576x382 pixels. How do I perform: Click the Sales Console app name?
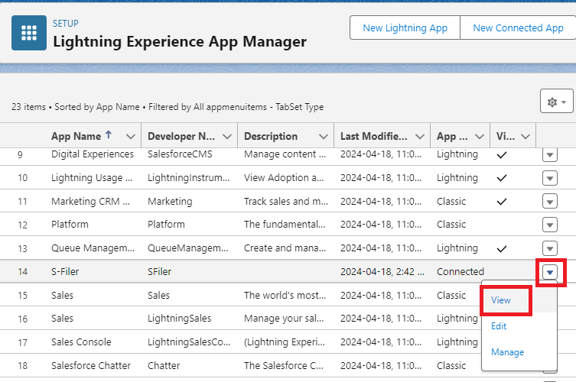81,342
